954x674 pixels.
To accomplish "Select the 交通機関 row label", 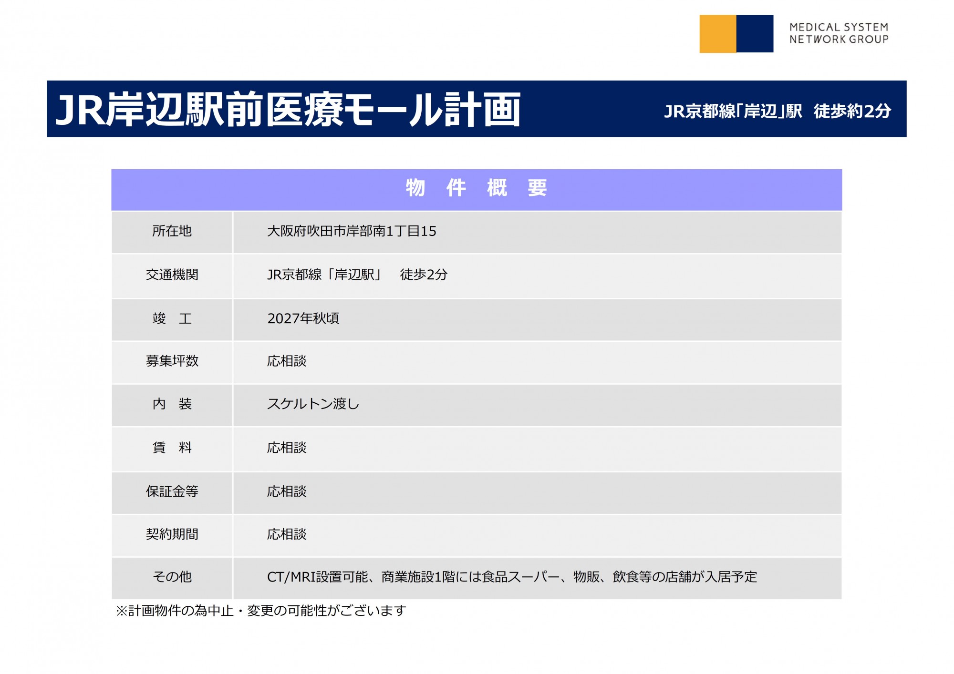I will [172, 275].
